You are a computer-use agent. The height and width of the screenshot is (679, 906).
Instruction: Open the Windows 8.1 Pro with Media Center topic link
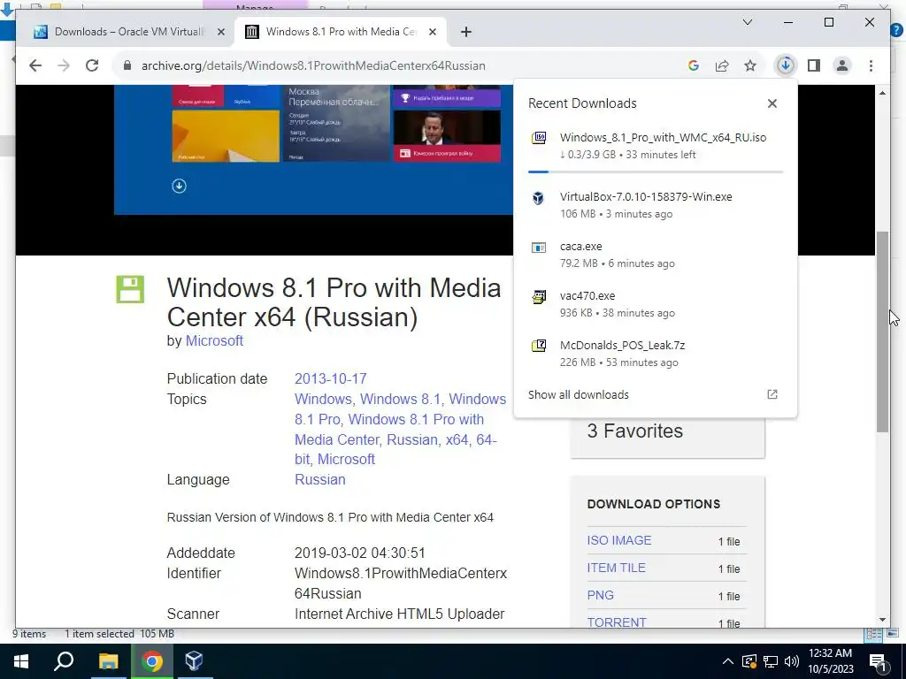click(389, 430)
